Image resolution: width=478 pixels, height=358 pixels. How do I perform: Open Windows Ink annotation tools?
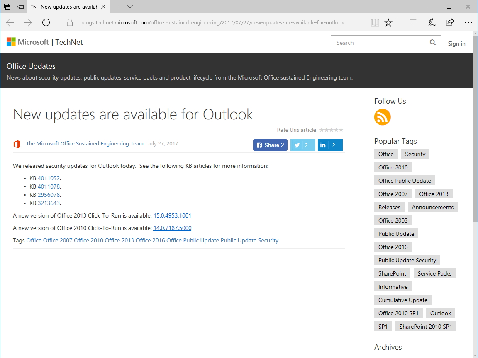(x=432, y=22)
